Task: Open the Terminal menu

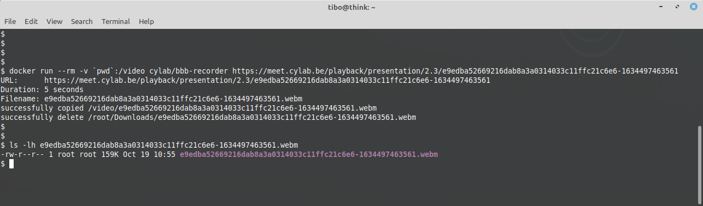Action: (x=116, y=22)
